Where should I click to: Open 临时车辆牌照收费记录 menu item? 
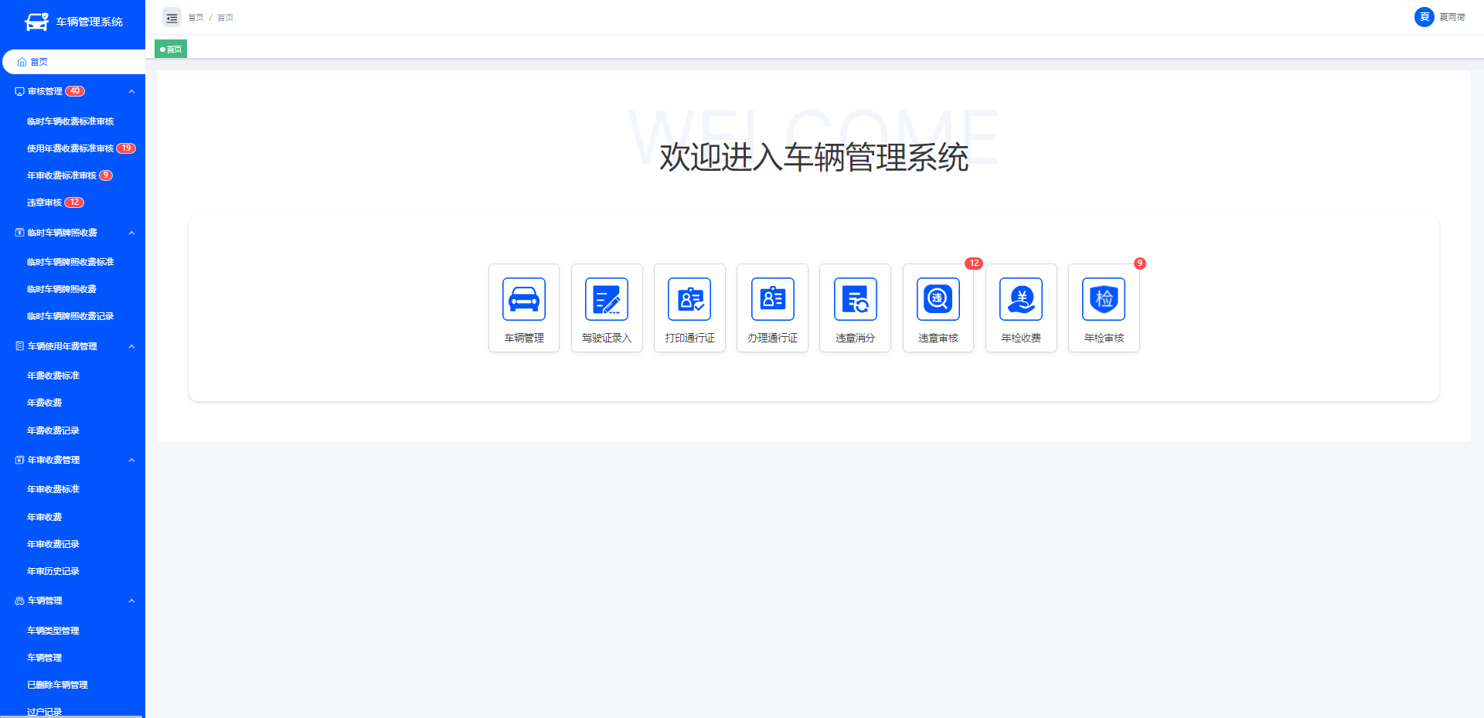coord(70,316)
